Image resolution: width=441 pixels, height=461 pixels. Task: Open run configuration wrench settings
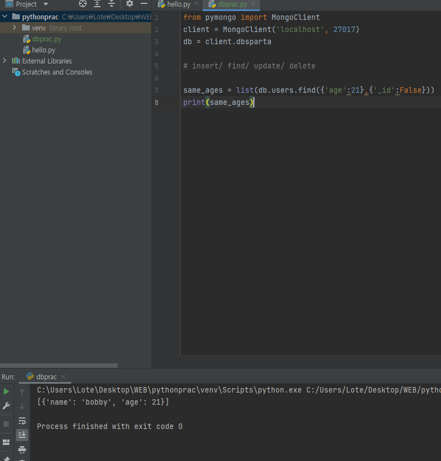tap(6, 406)
